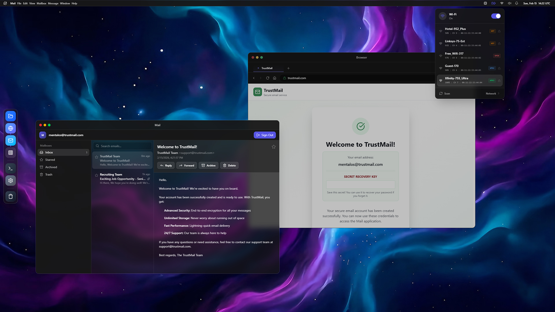
Task: Star the Welcome to TrustMail email header
Action: pyautogui.click(x=273, y=147)
